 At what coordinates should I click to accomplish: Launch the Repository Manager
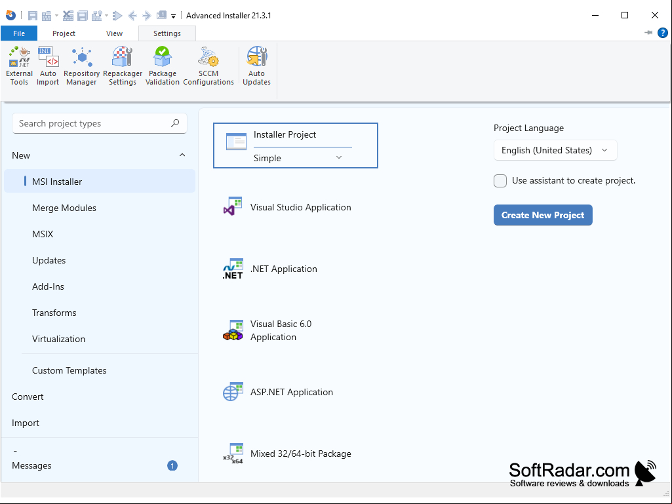[x=81, y=66]
